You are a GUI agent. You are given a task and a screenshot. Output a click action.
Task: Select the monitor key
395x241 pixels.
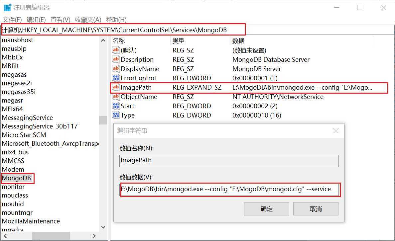click(13, 187)
